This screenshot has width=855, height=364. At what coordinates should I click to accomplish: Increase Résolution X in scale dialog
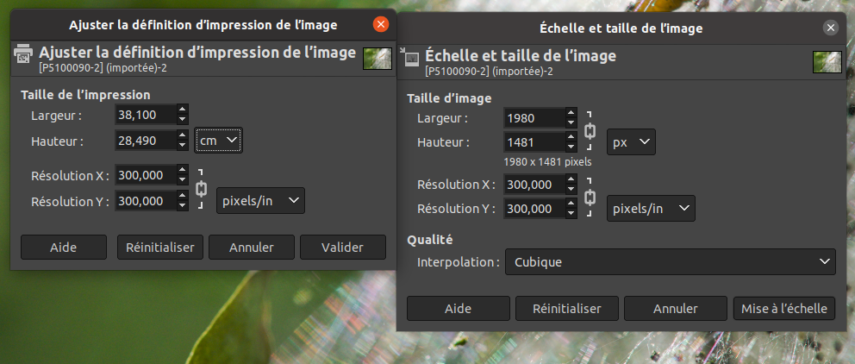pos(571,179)
